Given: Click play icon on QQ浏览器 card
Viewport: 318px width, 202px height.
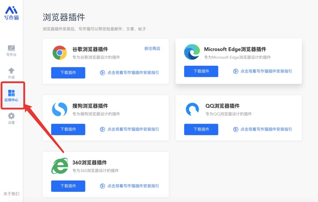Looking at the screenshot, I should click(x=236, y=129).
